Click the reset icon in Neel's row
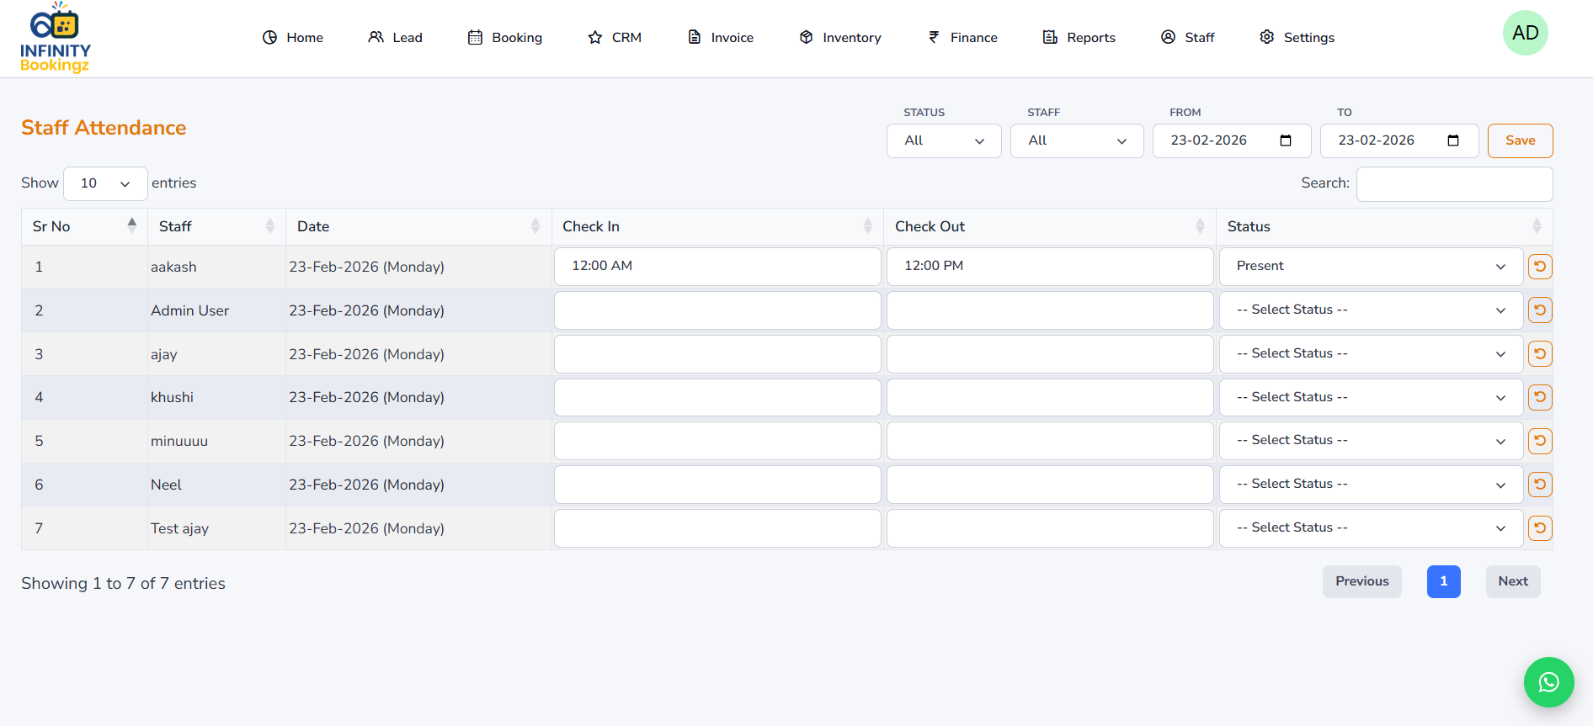This screenshot has width=1593, height=726. (1540, 485)
